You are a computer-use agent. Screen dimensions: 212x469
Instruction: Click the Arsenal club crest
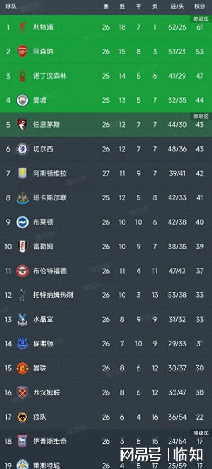(x=22, y=52)
